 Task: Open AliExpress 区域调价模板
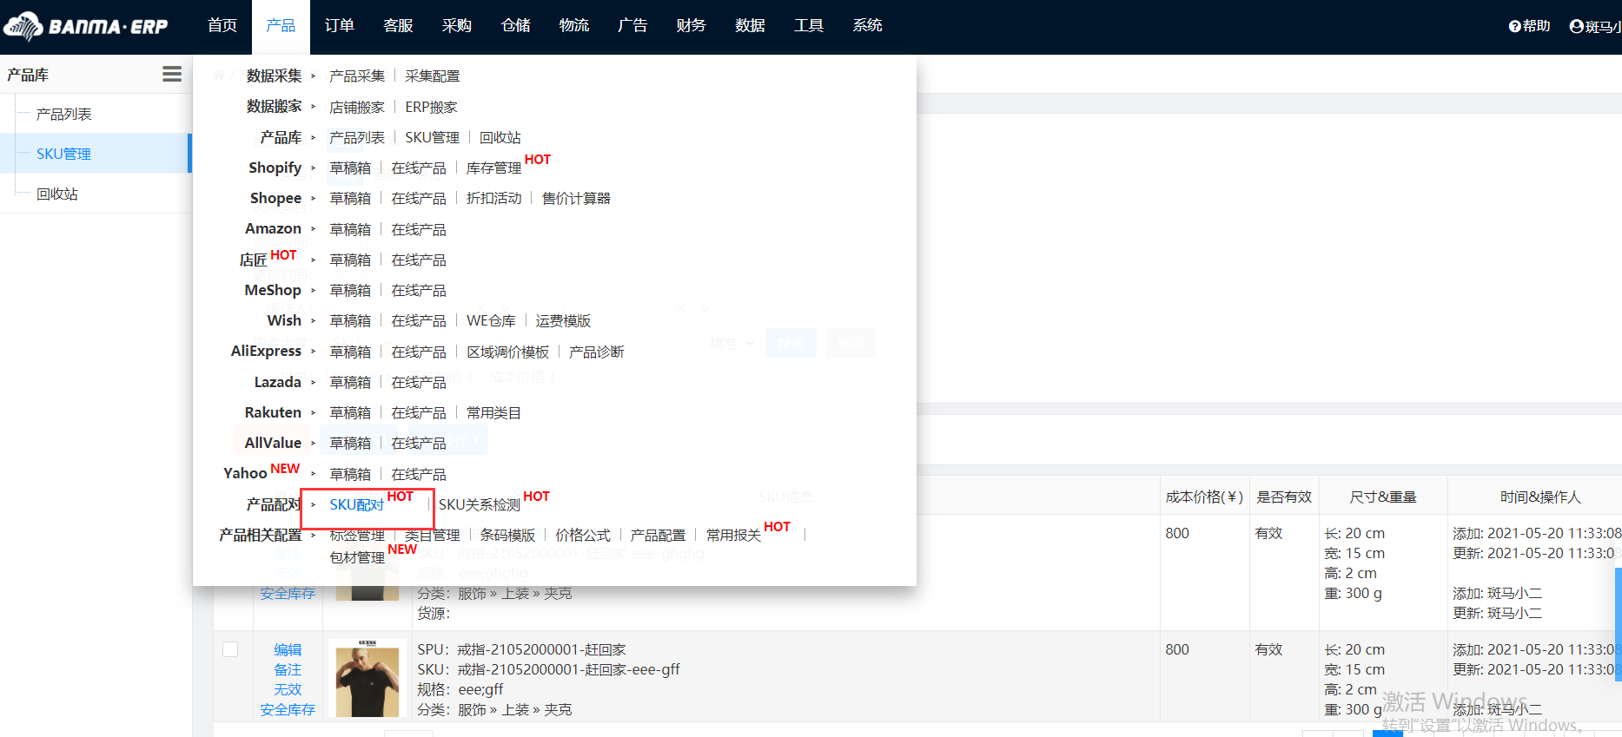tap(508, 352)
